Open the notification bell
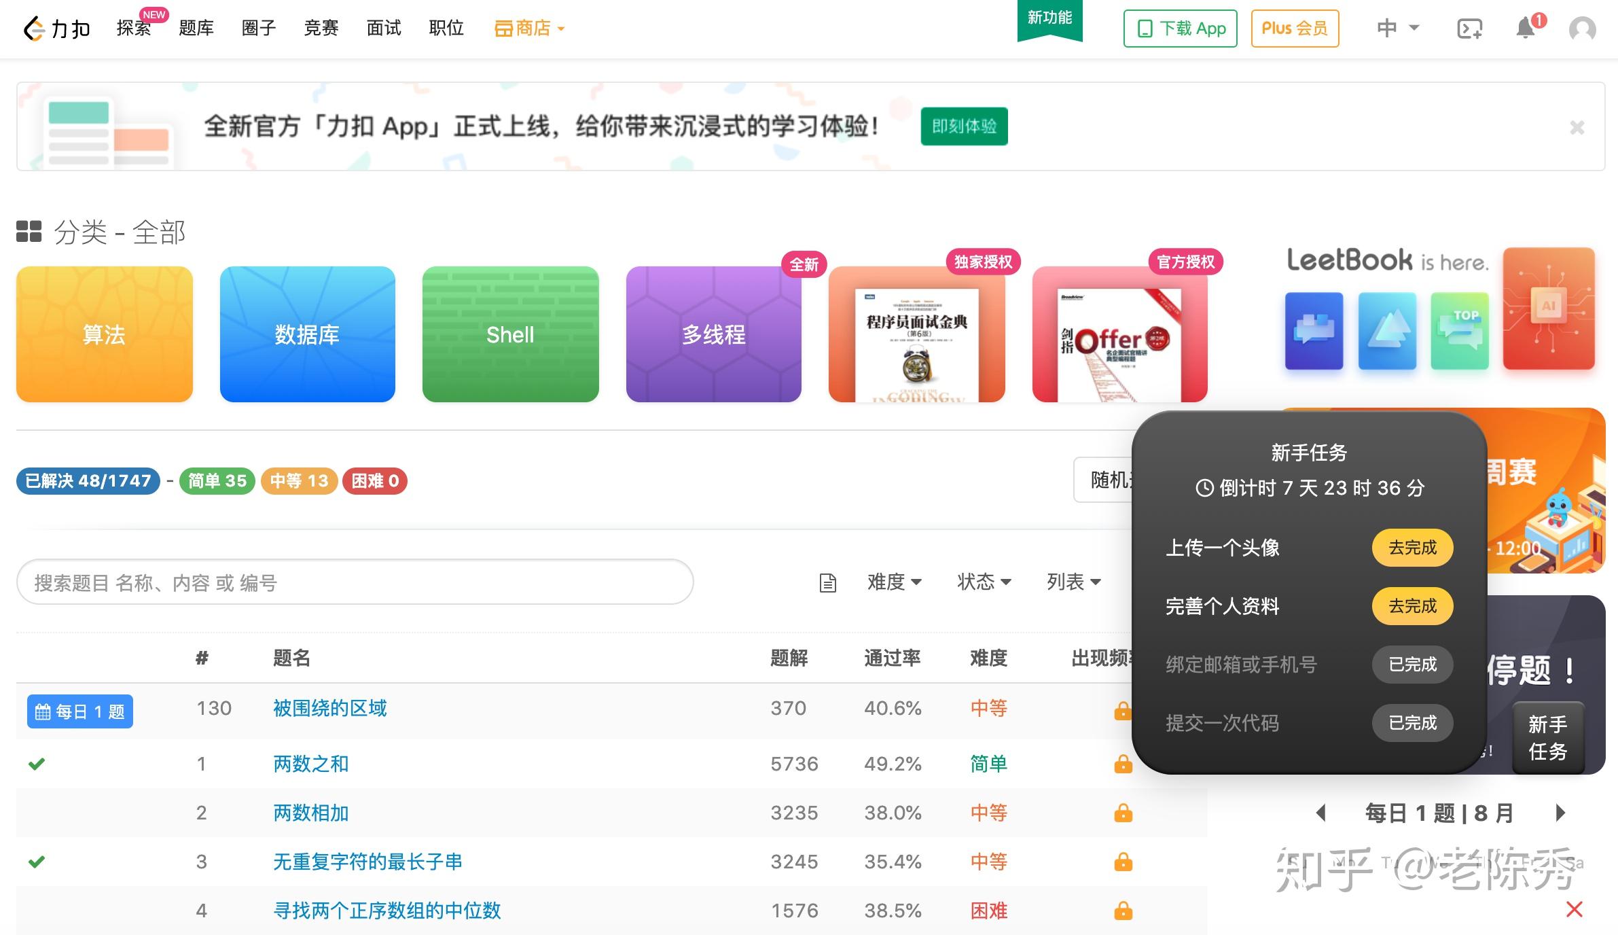This screenshot has height=935, width=1618. tap(1526, 29)
